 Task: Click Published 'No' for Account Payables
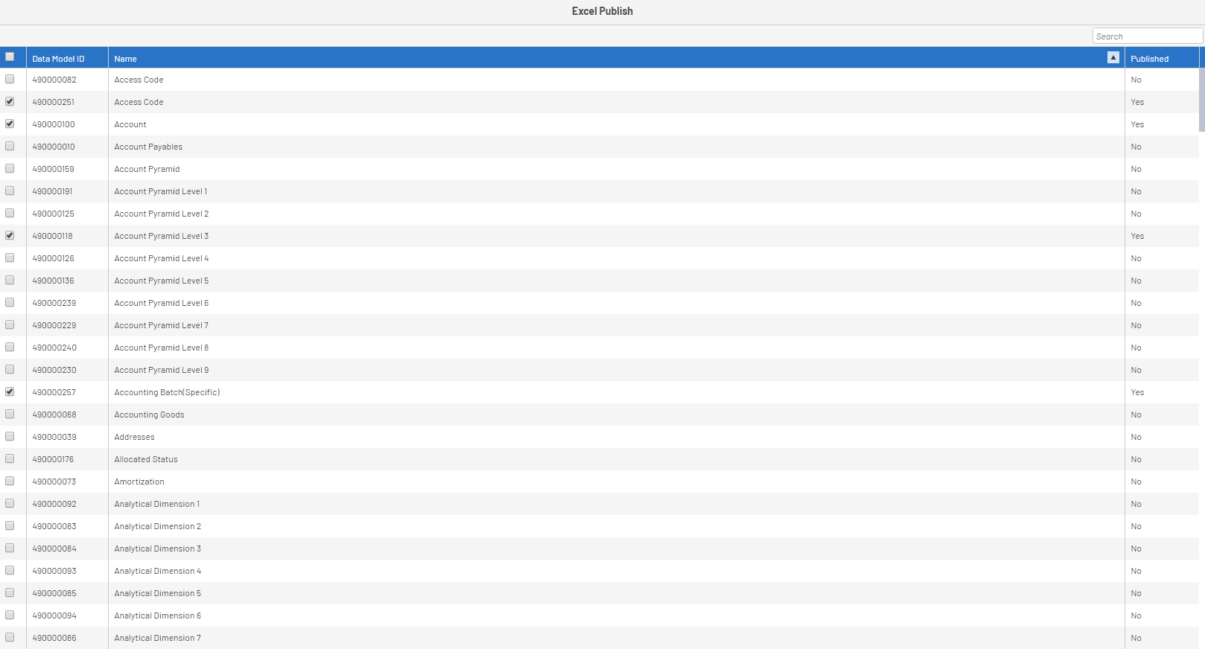[1136, 147]
